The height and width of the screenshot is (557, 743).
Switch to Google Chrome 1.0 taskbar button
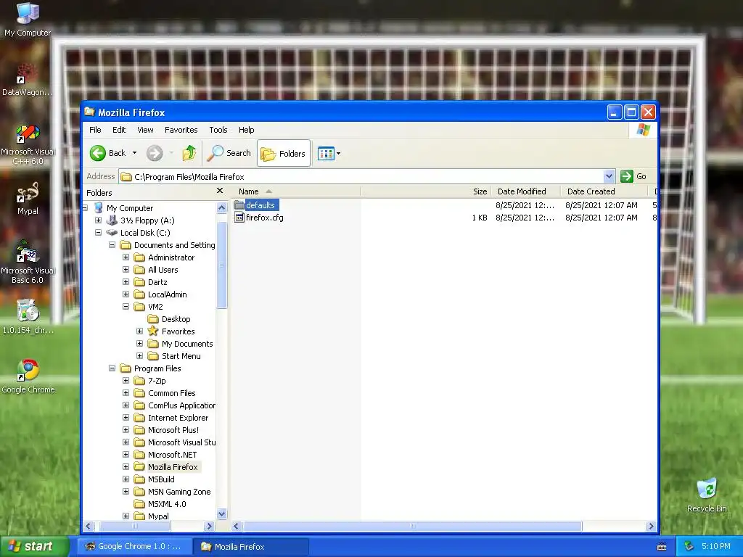point(134,547)
